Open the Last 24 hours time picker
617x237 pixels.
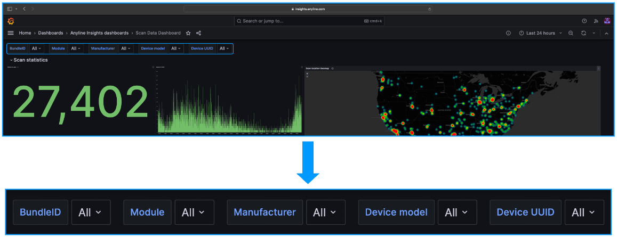pyautogui.click(x=540, y=33)
